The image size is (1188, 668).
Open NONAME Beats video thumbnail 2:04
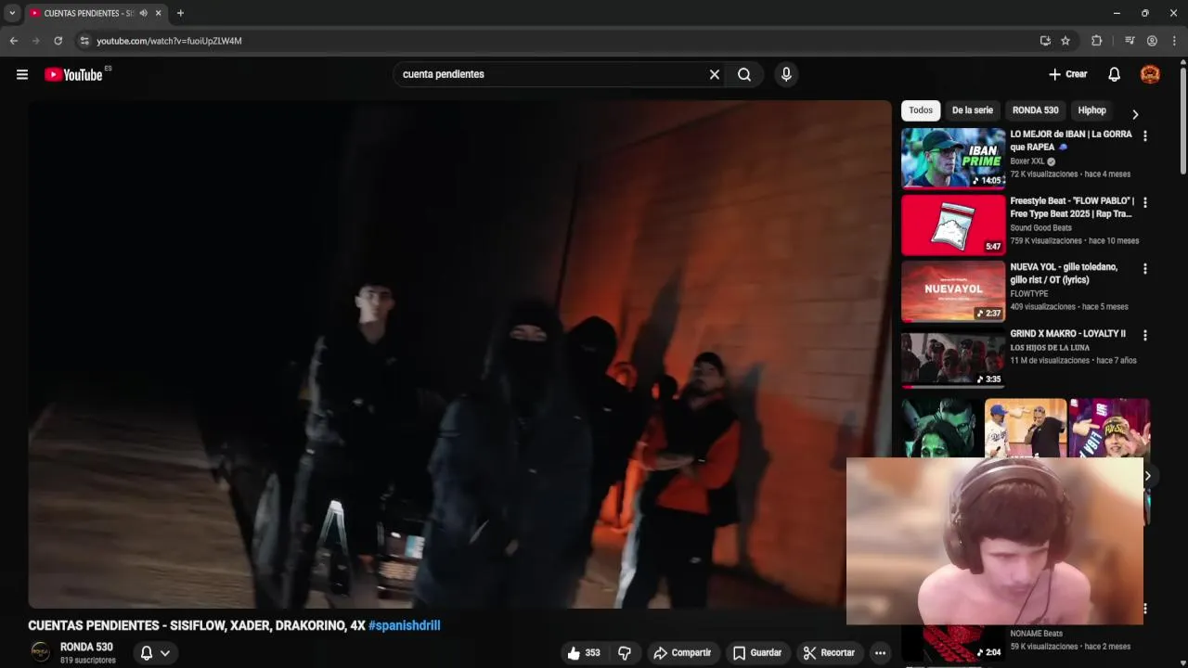(953, 644)
